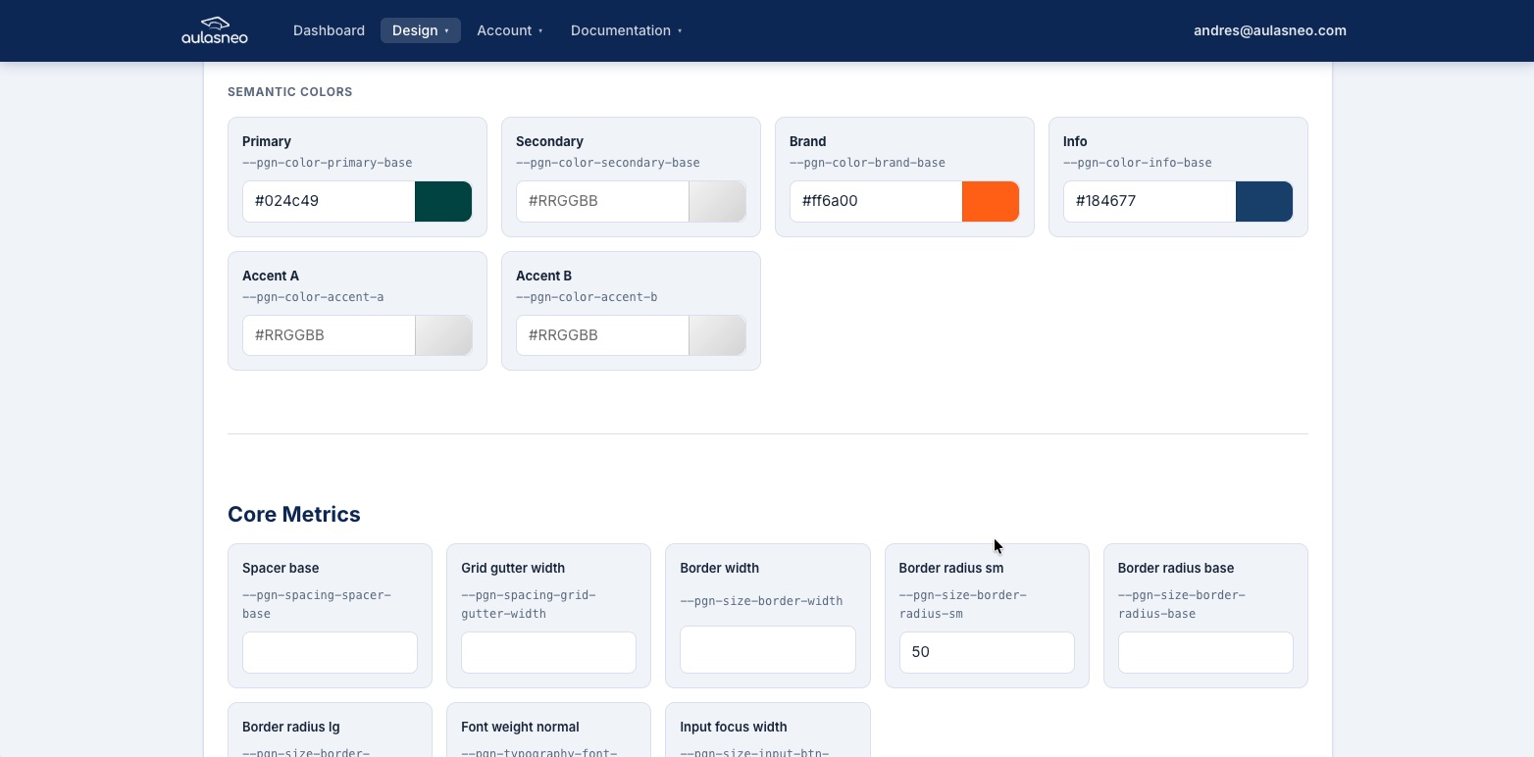Focus the Grid gutter width input
This screenshot has width=1534, height=757.
pos(548,652)
